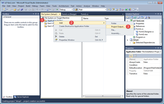
Task: Open the Action menu
Action: (79, 6)
